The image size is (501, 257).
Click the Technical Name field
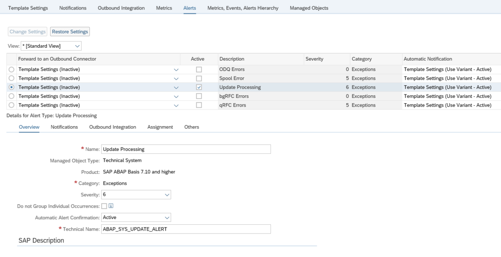tap(186, 229)
